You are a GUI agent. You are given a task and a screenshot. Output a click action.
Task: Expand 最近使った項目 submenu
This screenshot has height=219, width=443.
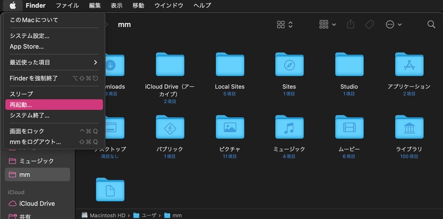point(54,62)
